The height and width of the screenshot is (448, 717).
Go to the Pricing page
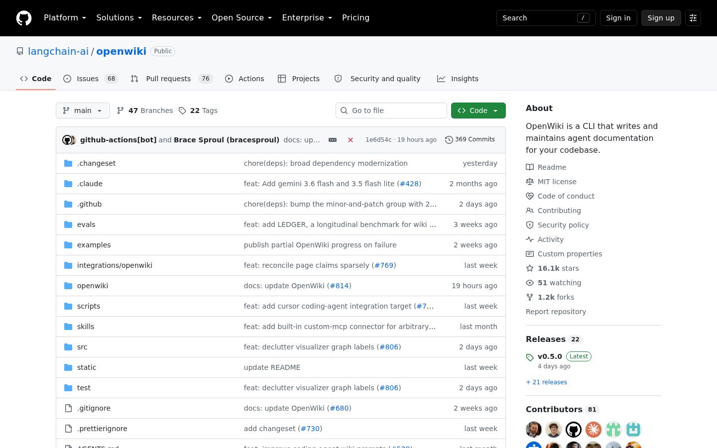[x=356, y=18]
